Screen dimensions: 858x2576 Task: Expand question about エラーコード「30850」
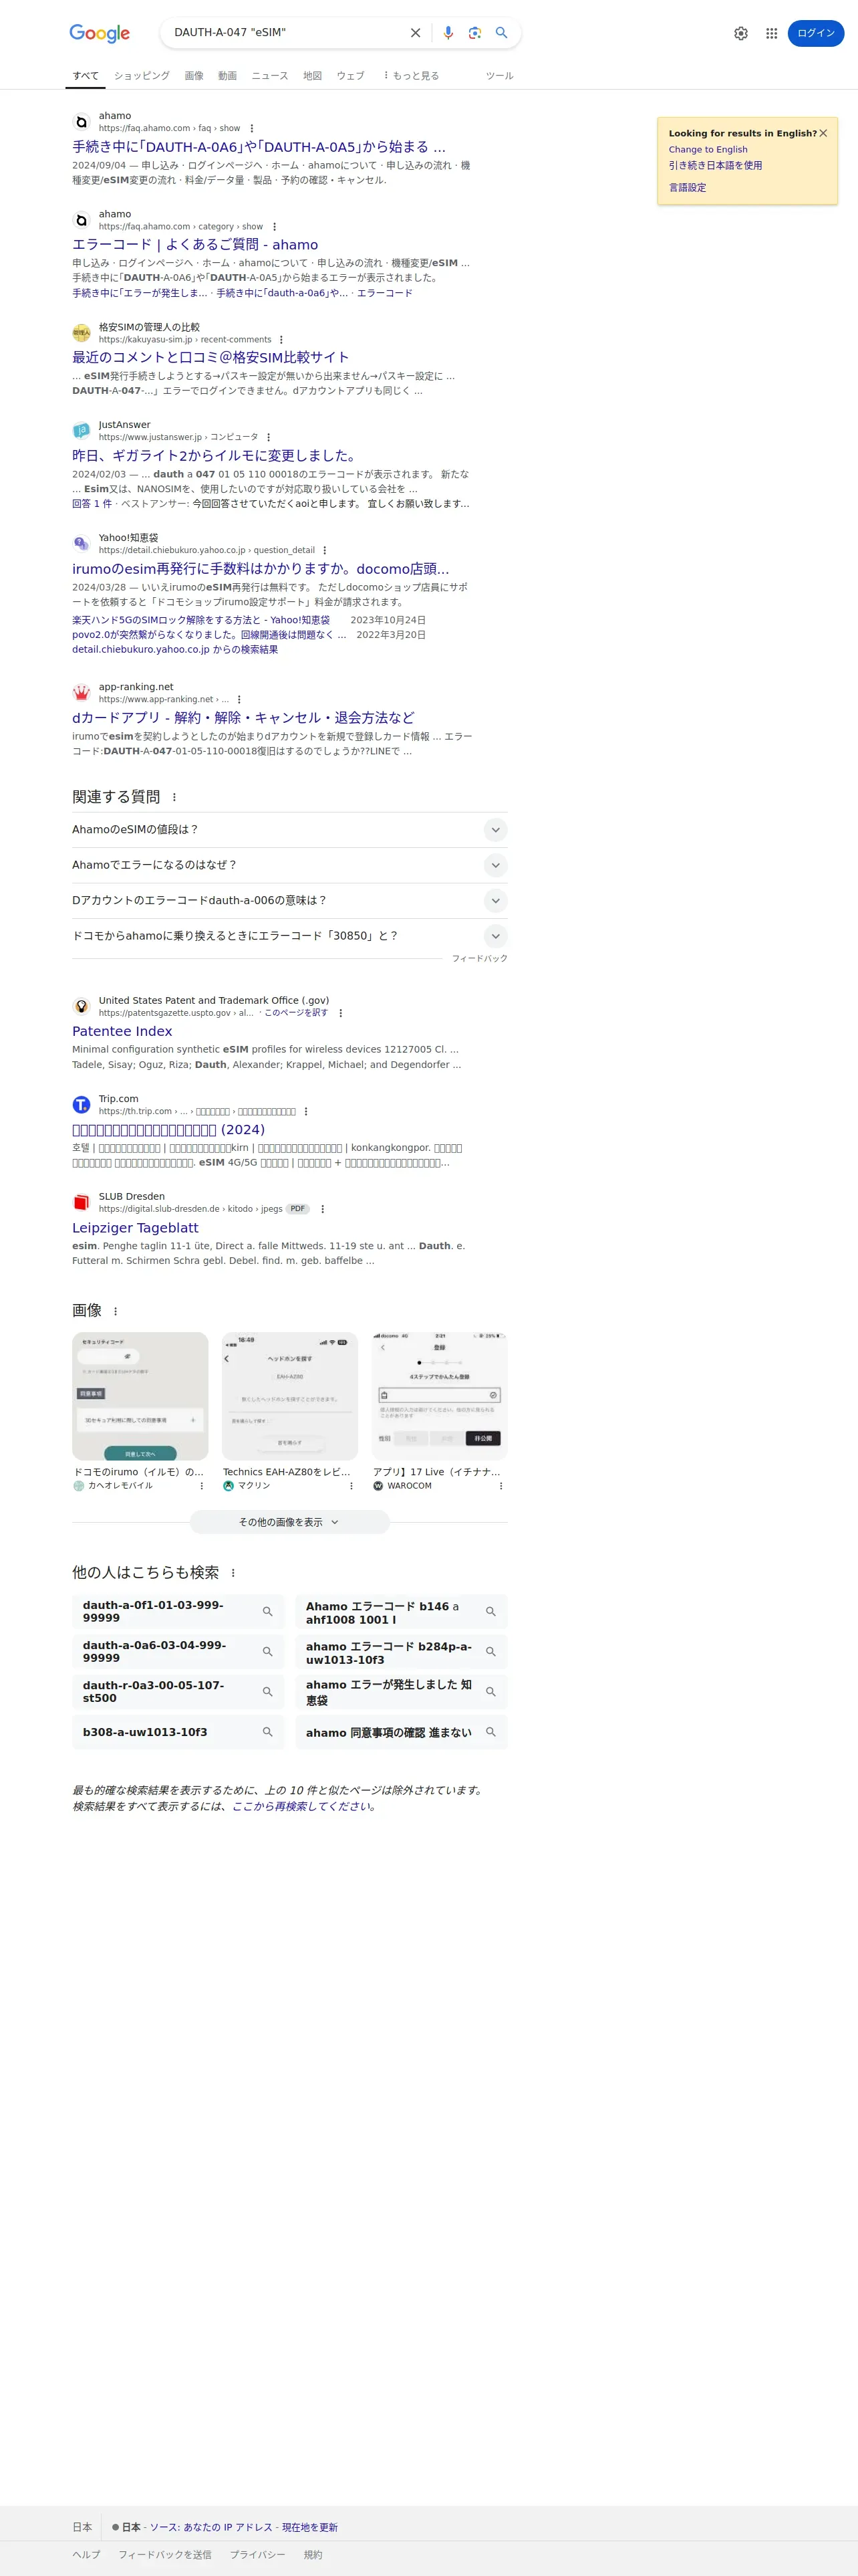[x=289, y=936]
